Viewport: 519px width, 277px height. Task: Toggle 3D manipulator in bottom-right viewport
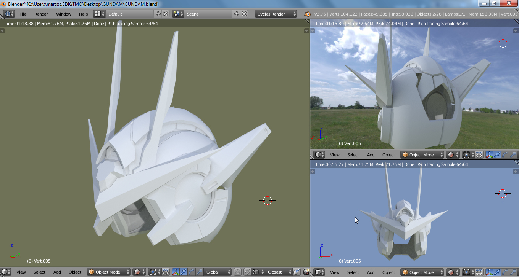coord(489,272)
